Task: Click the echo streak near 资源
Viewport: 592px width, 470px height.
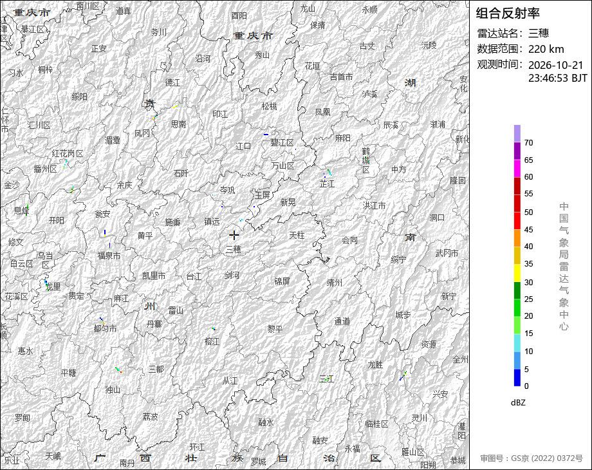Action: (x=403, y=376)
